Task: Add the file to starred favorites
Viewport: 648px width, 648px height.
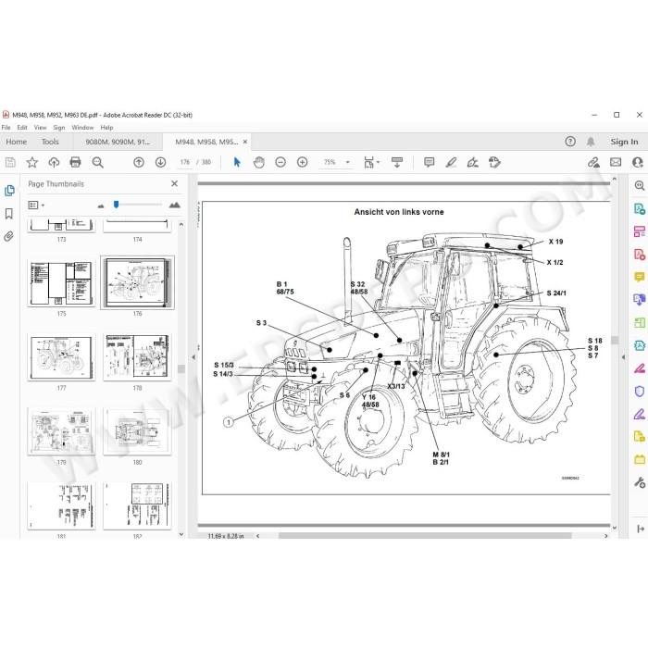Action: click(x=31, y=162)
